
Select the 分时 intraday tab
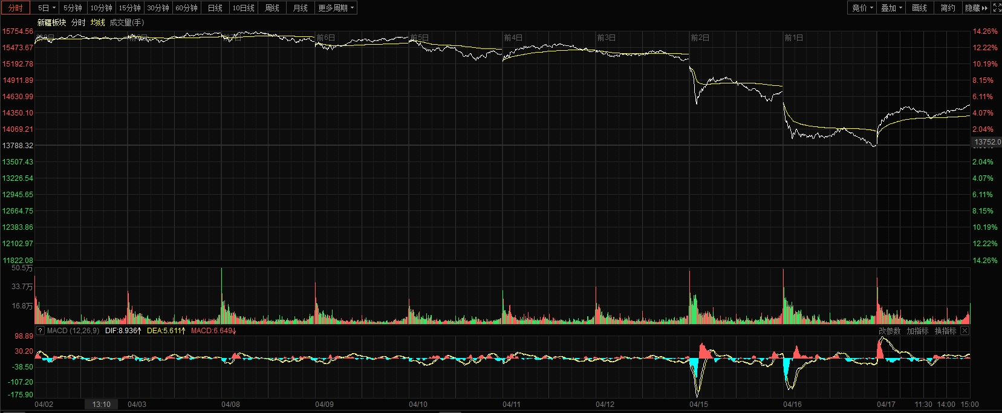pos(16,8)
